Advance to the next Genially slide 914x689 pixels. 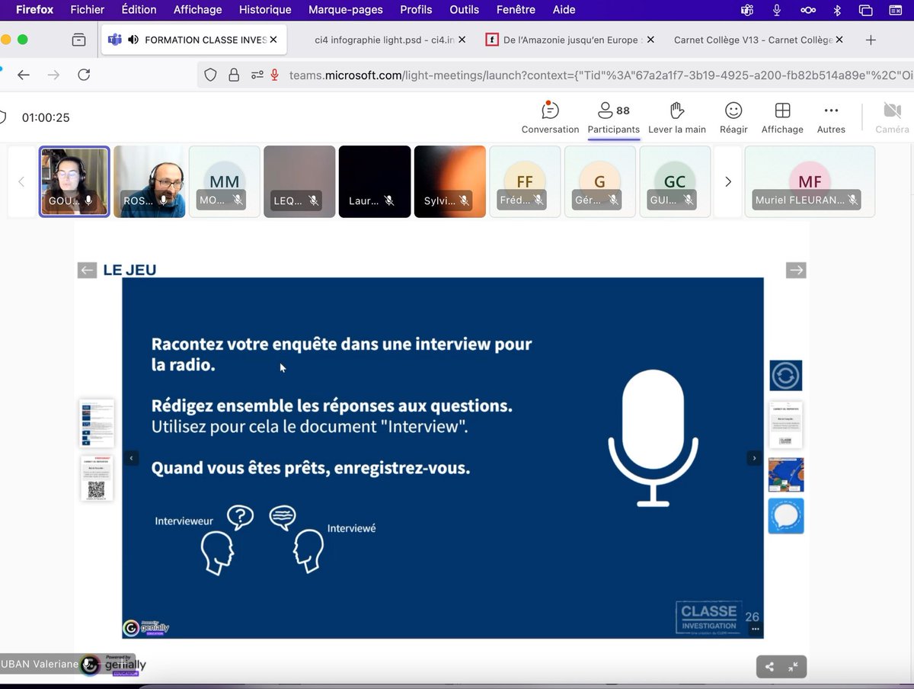coord(754,458)
